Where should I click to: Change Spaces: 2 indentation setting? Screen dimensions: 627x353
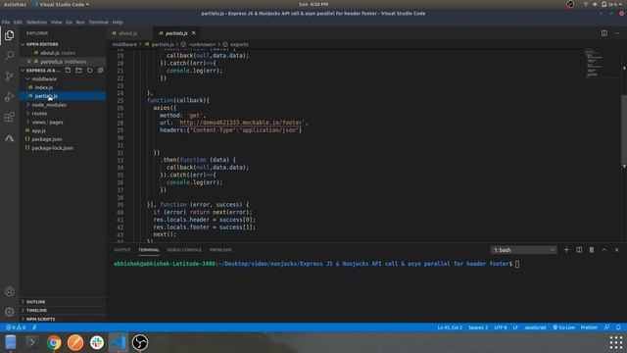tap(478, 328)
